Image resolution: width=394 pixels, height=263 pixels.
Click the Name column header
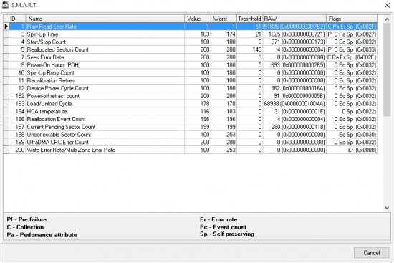[105, 19]
